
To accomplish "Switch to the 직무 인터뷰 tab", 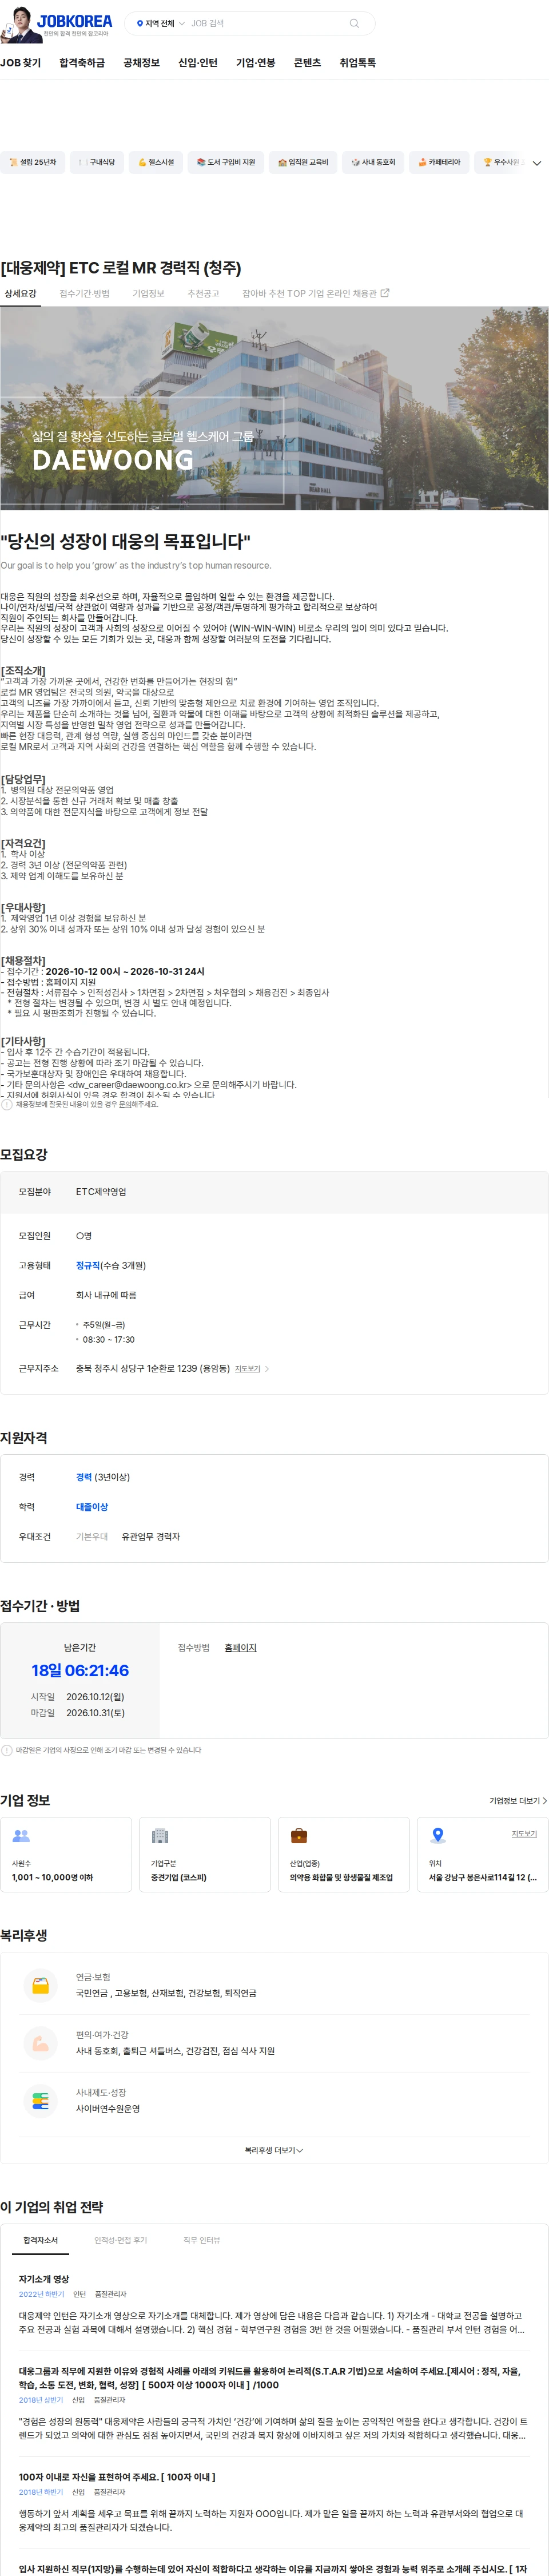I will (201, 2240).
